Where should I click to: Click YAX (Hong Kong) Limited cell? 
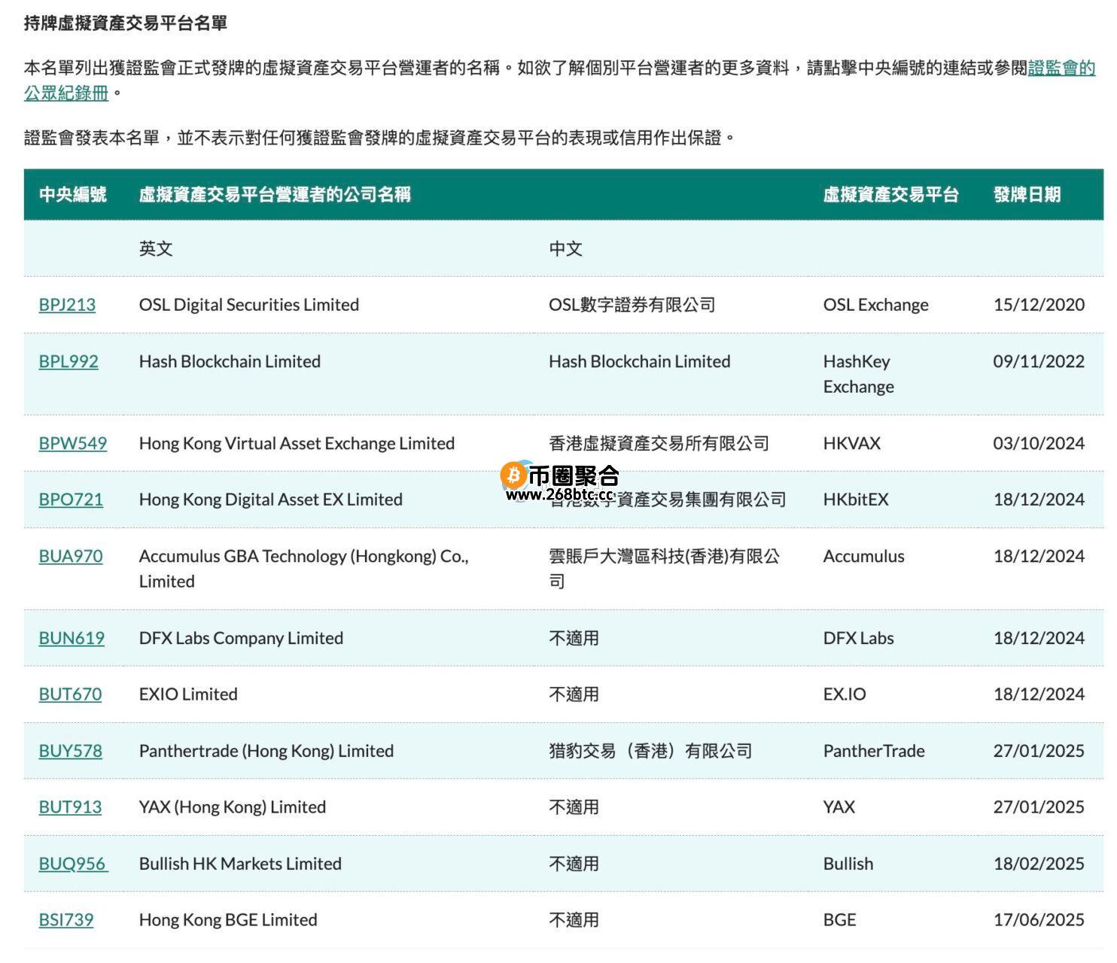point(233,807)
